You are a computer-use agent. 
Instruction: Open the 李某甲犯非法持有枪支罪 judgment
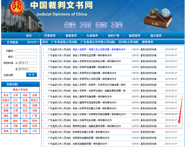pyautogui.click(x=97, y=61)
